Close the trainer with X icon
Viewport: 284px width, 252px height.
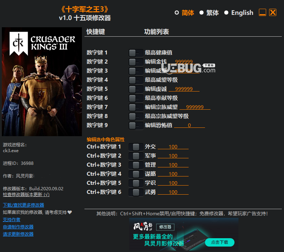coord(273,13)
